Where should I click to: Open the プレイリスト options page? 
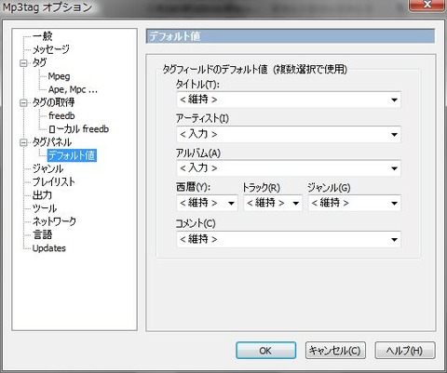54,182
